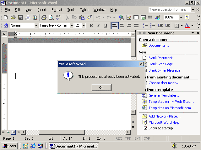Click the Bullets list icon
The image size is (201, 150).
pos(153,26)
